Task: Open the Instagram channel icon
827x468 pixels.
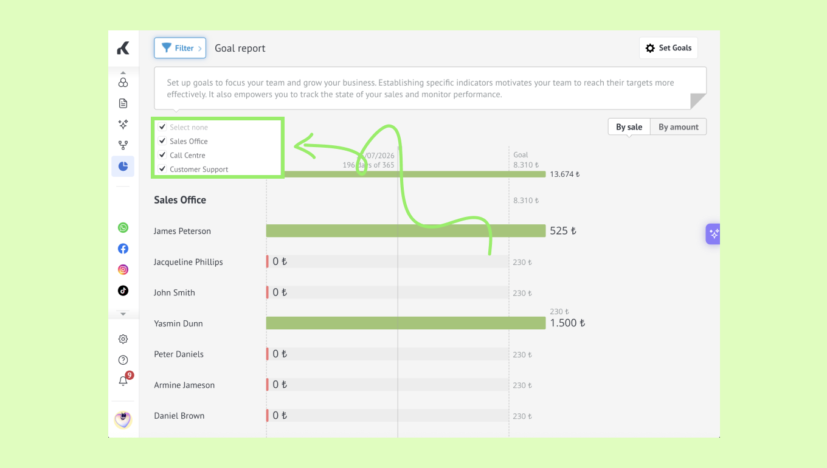Action: pyautogui.click(x=123, y=269)
